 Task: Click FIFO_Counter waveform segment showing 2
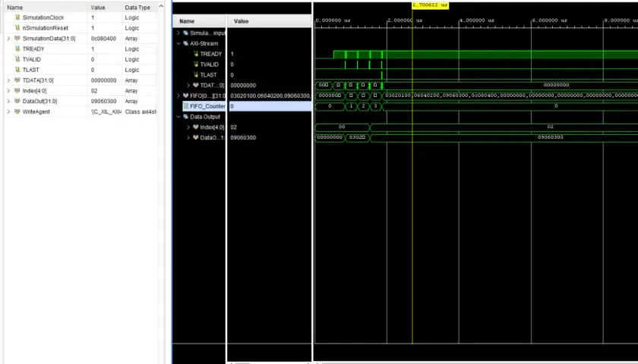click(x=363, y=106)
